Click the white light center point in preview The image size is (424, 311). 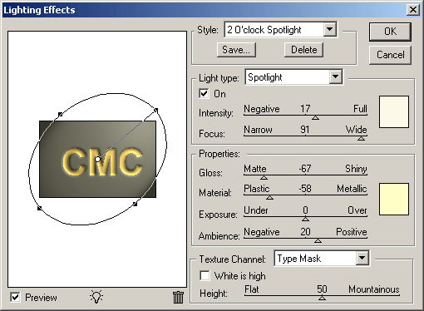point(97,160)
